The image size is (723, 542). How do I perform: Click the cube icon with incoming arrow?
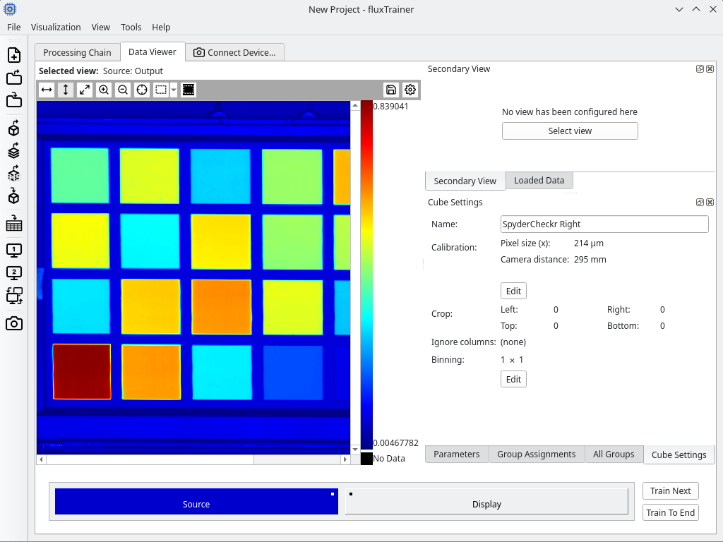point(14,196)
